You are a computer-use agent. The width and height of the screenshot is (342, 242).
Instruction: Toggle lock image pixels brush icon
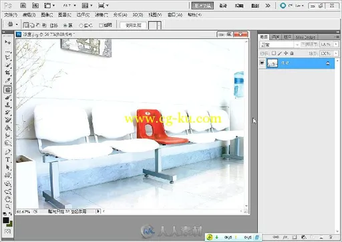(x=280, y=53)
